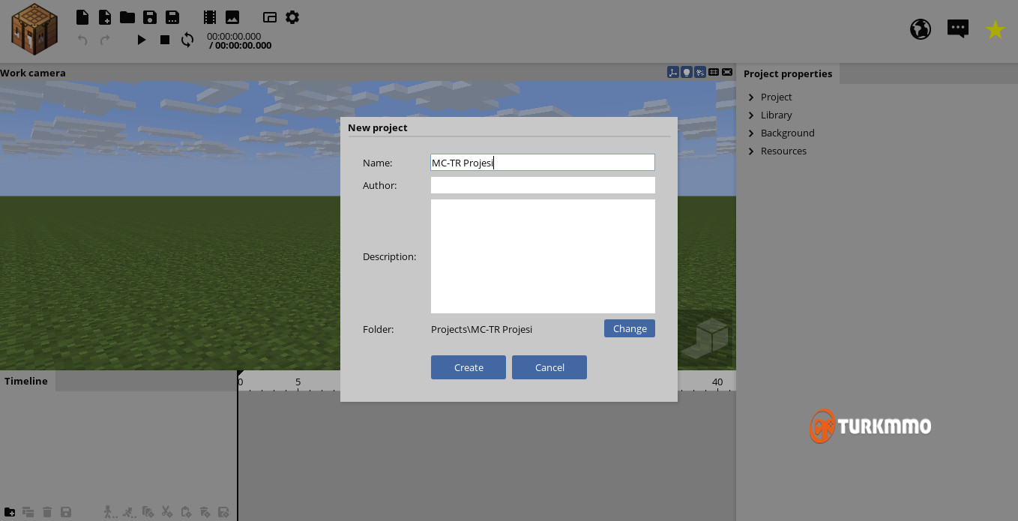1018x521 pixels.
Task: Open the website globe icon
Action: pyautogui.click(x=921, y=29)
